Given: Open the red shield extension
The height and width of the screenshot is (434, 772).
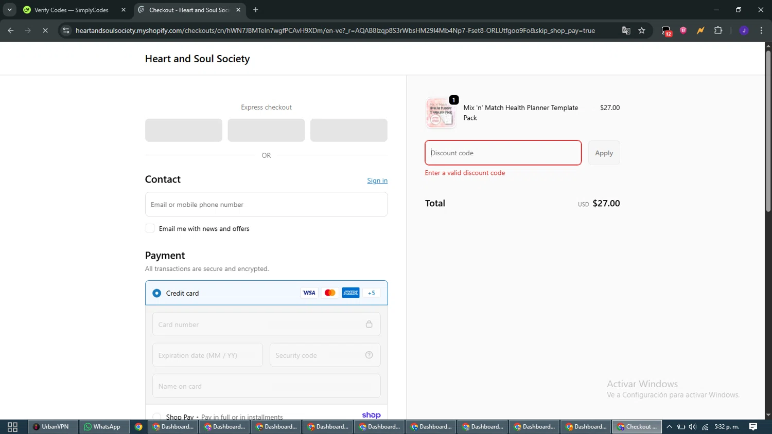Looking at the screenshot, I should [x=683, y=30].
